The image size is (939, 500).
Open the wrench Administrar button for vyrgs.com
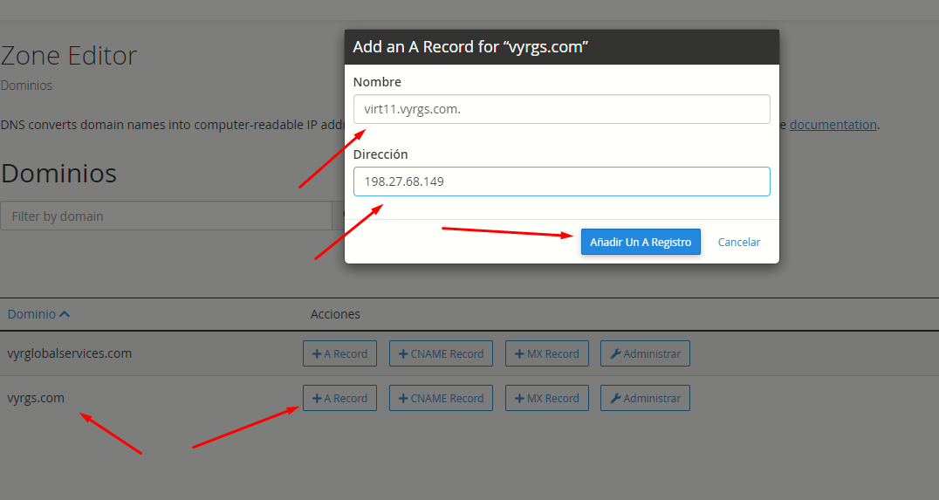(645, 398)
